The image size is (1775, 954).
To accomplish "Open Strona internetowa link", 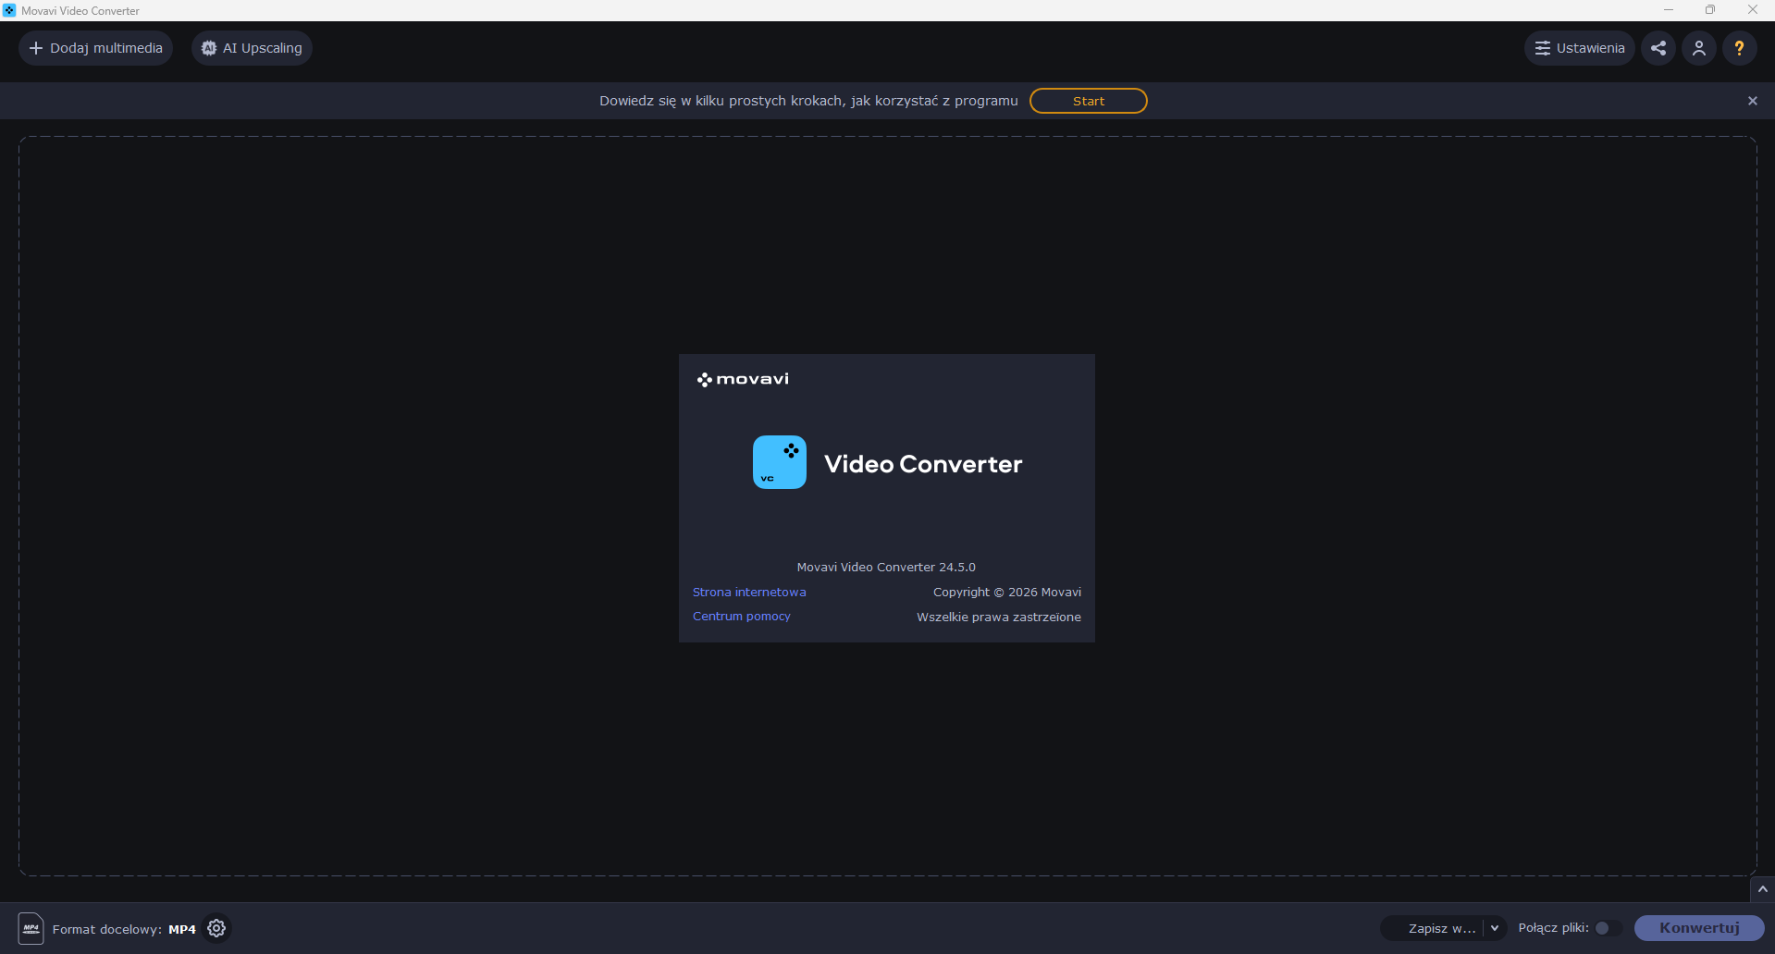I will (749, 593).
